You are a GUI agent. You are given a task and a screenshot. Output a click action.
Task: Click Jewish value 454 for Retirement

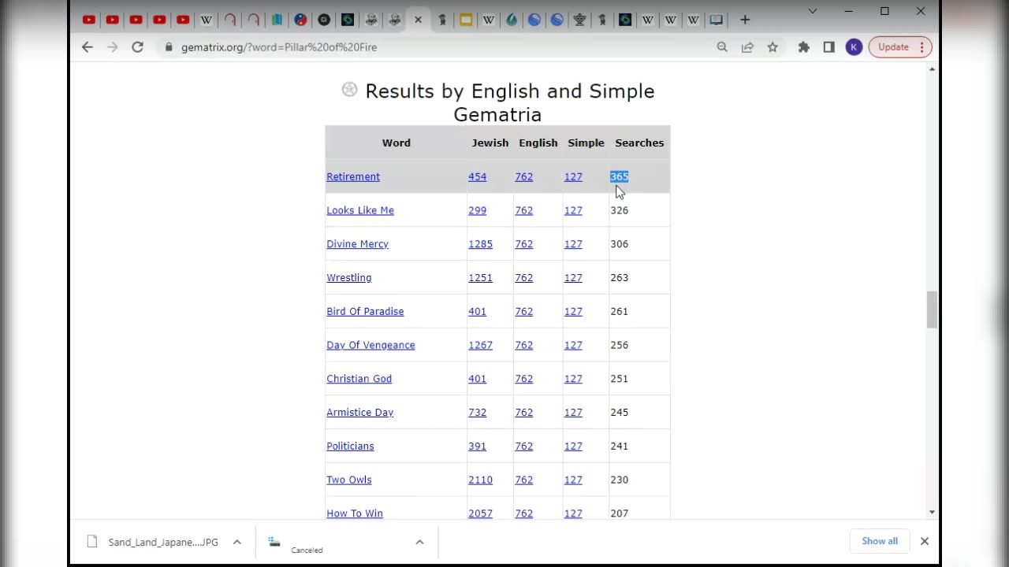(x=478, y=176)
